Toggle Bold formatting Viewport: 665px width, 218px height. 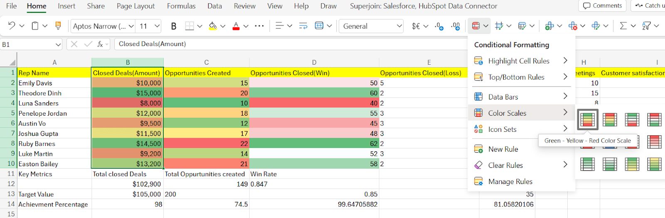pos(174,26)
